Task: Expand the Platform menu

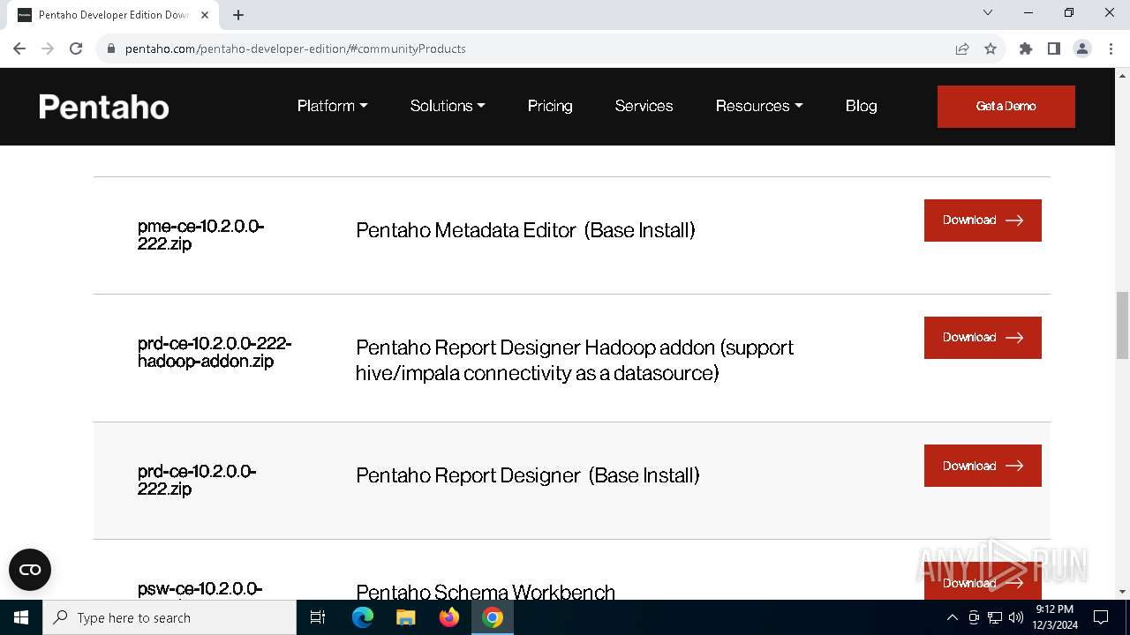Action: coord(332,106)
